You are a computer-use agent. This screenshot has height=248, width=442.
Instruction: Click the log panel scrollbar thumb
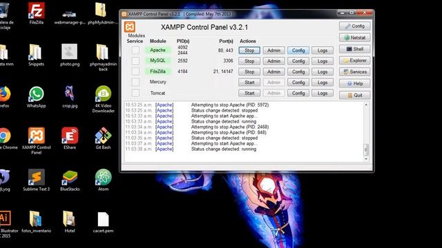pyautogui.click(x=366, y=150)
